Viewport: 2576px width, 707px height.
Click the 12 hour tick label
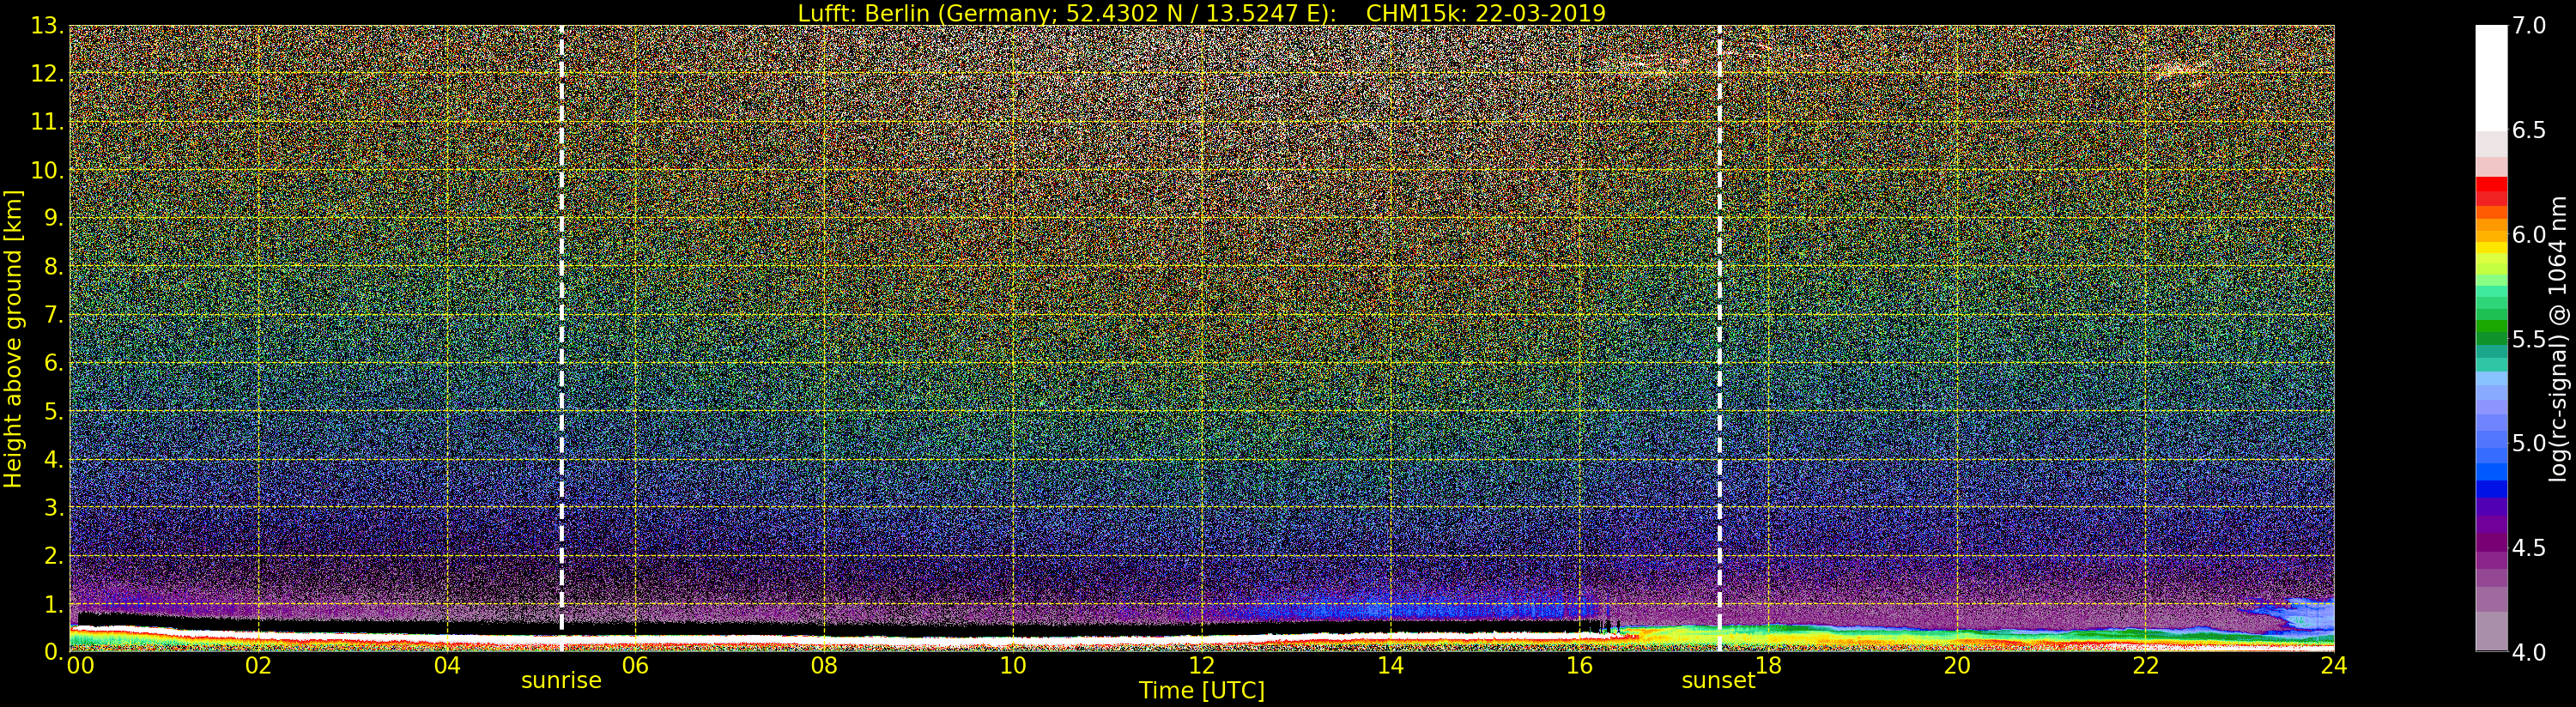click(x=1201, y=665)
